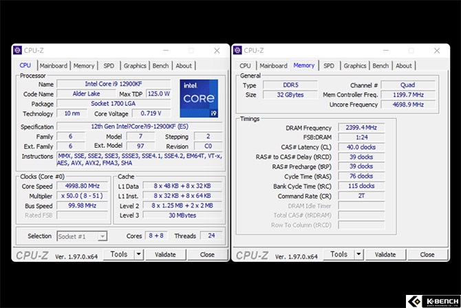Image resolution: width=461 pixels, height=308 pixels.
Task: Click Revision value 'C0'
Action: point(208,146)
